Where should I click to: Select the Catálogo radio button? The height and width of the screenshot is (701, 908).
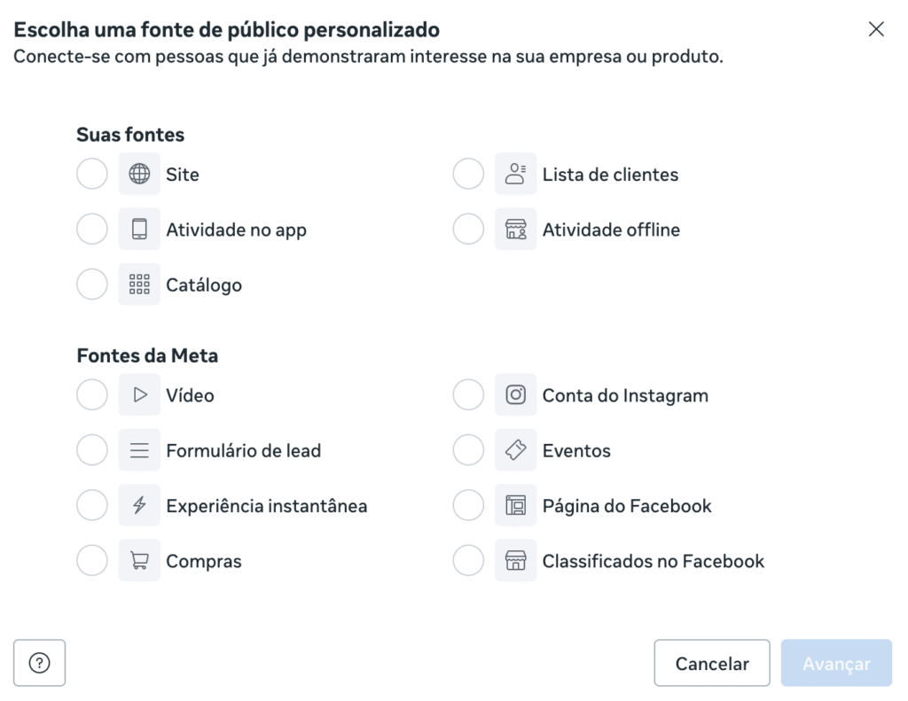point(92,284)
